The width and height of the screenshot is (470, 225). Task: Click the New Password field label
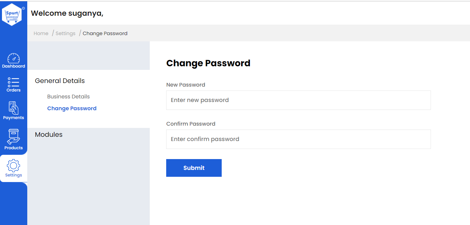186,85
